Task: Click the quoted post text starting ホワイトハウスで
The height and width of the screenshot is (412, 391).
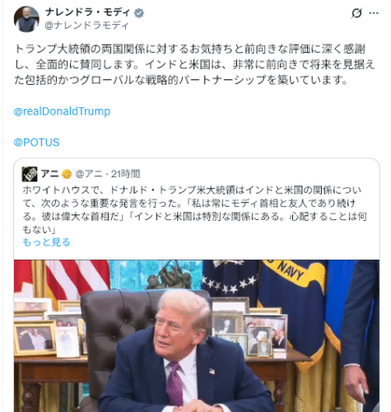Action: point(194,209)
